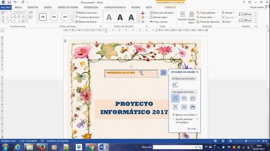Open the REFERENCIAS tab
Screen dimensions: 270x151
coord(91,8)
